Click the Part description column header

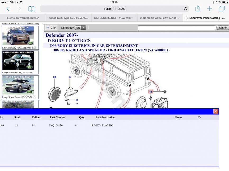pyautogui.click(x=105, y=117)
